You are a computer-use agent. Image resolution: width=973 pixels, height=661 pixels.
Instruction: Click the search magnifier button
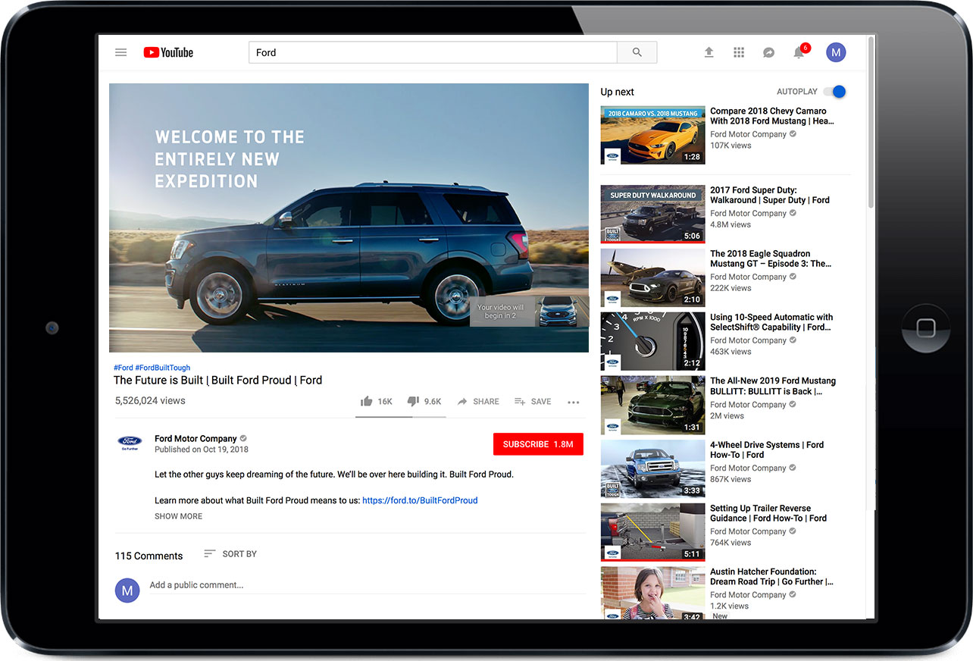click(637, 52)
